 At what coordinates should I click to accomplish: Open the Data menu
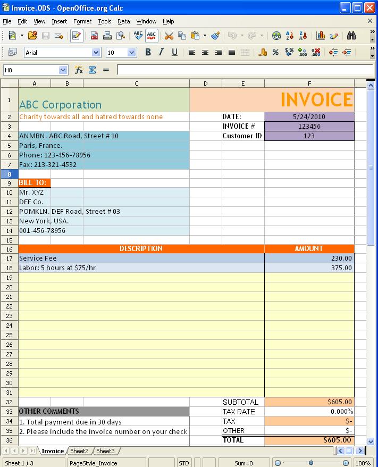[124, 21]
